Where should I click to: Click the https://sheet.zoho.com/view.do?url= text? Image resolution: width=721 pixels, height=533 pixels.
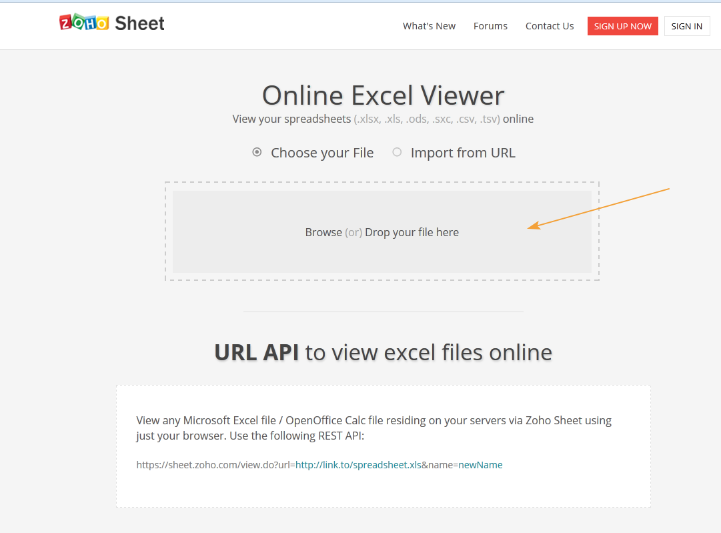coord(215,465)
